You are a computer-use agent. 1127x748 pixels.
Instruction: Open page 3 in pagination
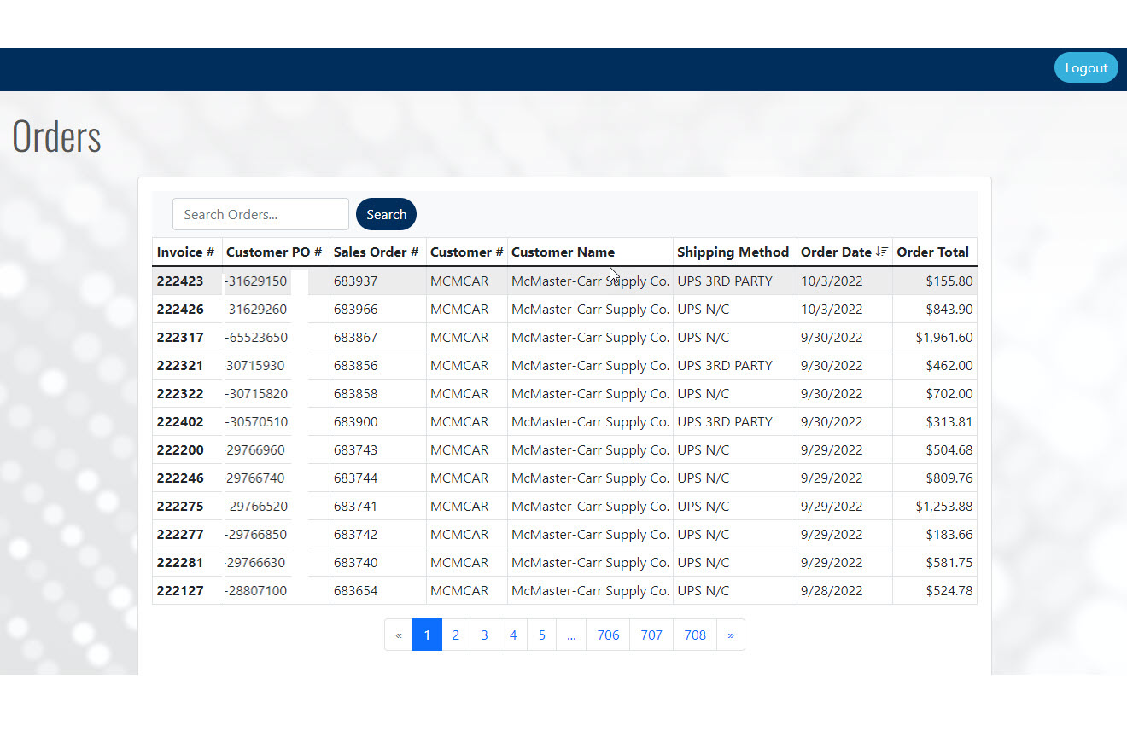point(484,635)
